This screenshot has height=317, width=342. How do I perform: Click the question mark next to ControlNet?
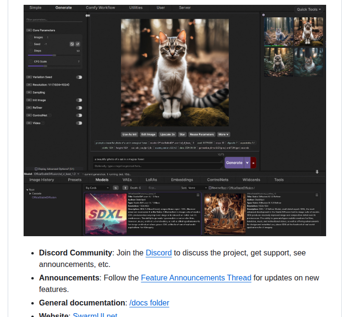[x=50, y=115]
